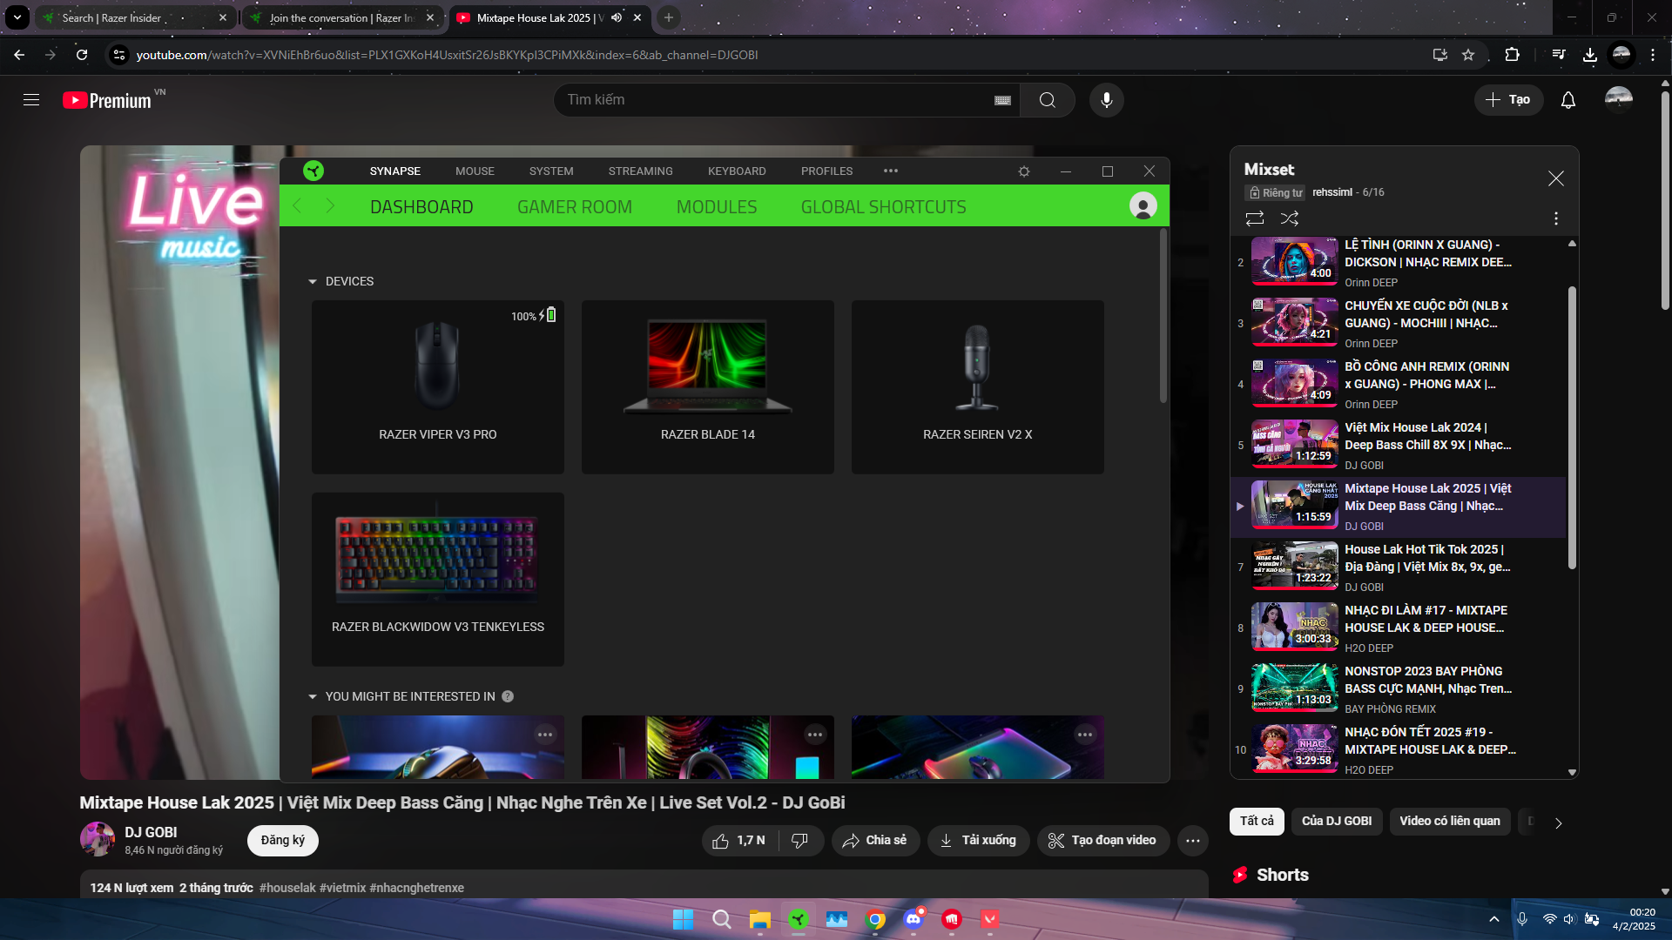Open the on-screen keyboard in search box
This screenshot has height=940, width=1672.
1002,100
